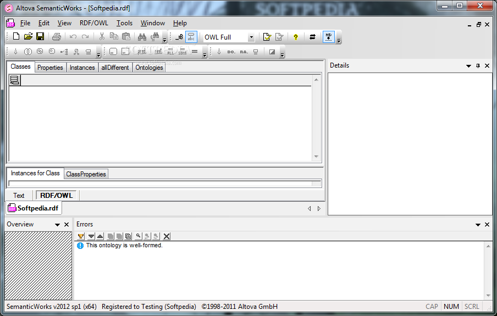Viewport: 497px width, 316px height.
Task: Click the grayed semantics check icon
Action: pos(279,37)
